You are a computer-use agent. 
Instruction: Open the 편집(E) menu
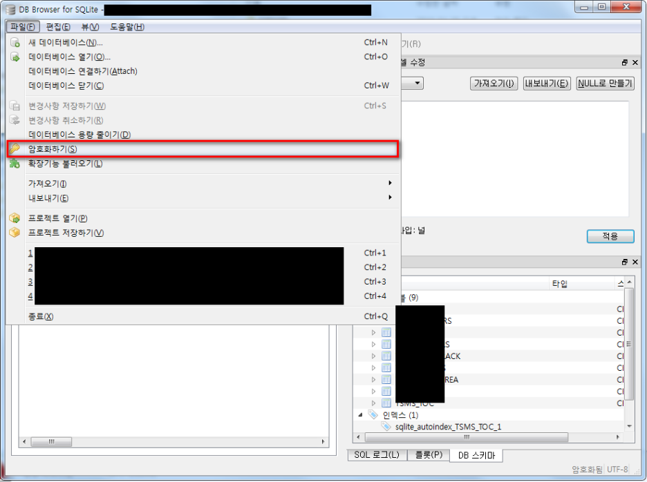[58, 27]
